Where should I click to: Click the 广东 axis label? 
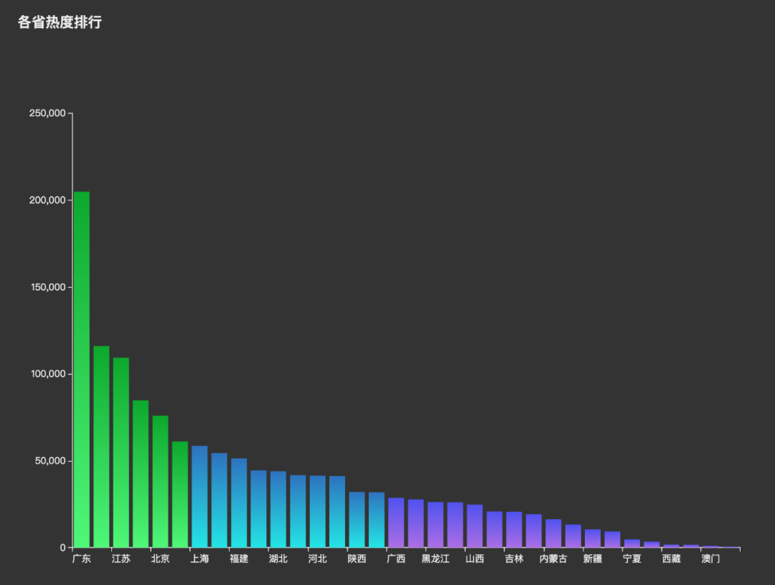tap(82, 558)
